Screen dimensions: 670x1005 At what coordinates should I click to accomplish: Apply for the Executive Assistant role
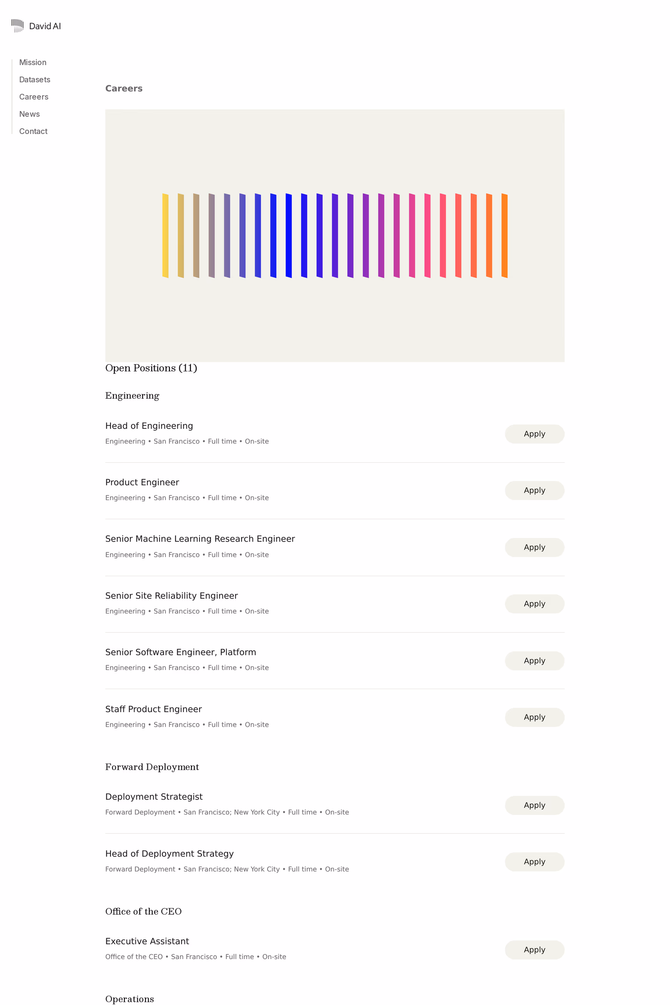pyautogui.click(x=535, y=950)
